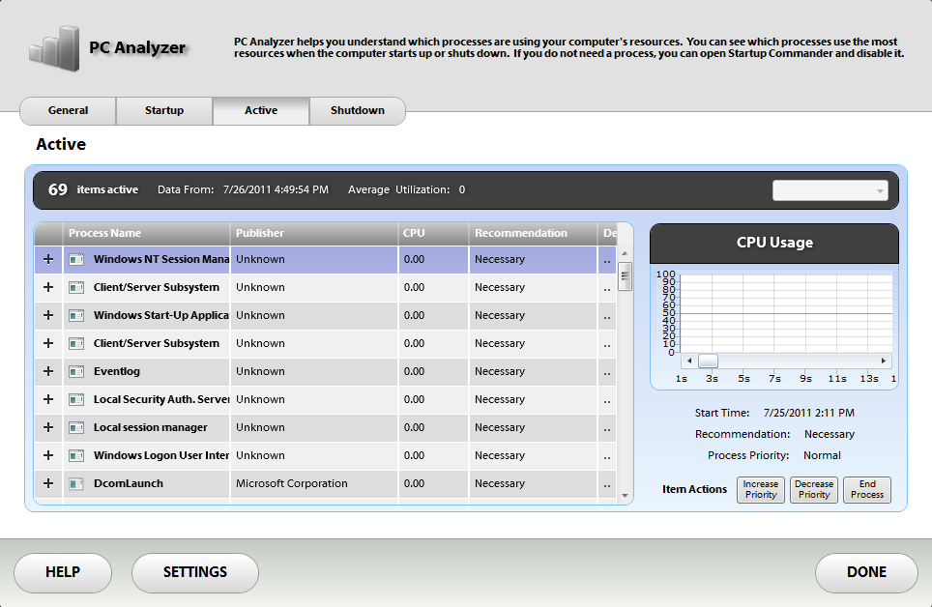End the selected process with End Process
Screen dimensions: 932x607
867,489
